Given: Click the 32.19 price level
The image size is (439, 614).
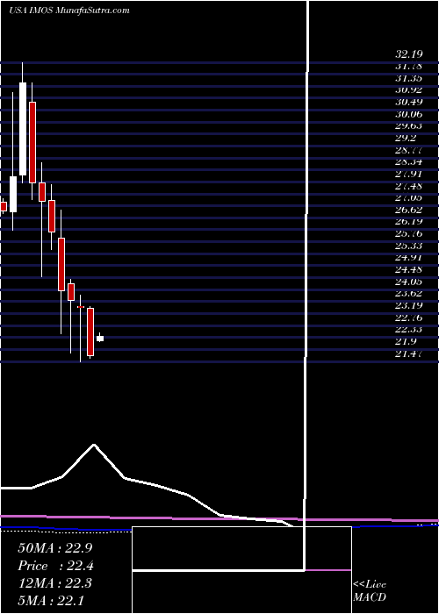Looking at the screenshot, I should click(x=408, y=54).
